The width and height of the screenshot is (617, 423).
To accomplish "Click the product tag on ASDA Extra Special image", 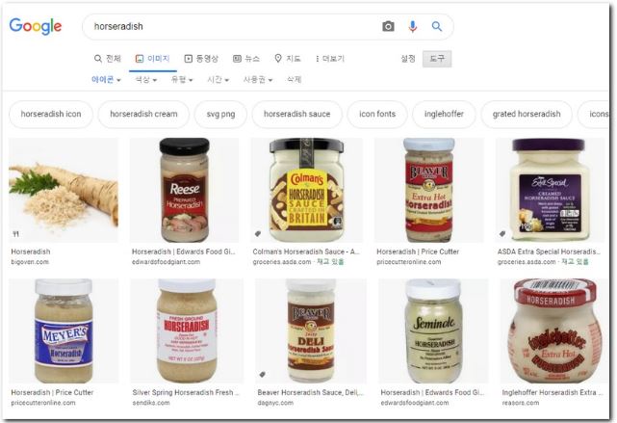I will tap(502, 233).
